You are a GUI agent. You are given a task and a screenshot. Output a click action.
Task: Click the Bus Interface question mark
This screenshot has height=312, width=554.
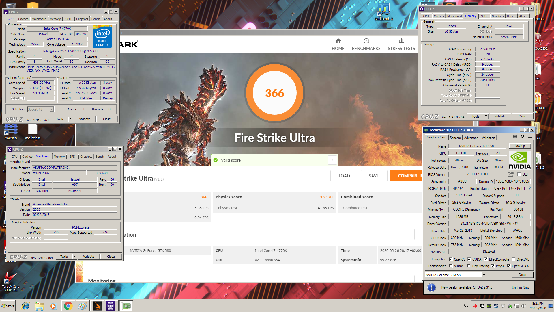tap(530, 188)
